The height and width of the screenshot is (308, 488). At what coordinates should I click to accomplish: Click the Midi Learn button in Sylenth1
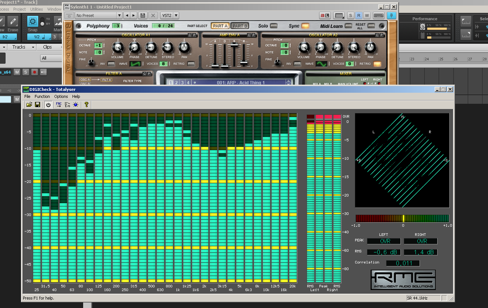tap(348, 26)
